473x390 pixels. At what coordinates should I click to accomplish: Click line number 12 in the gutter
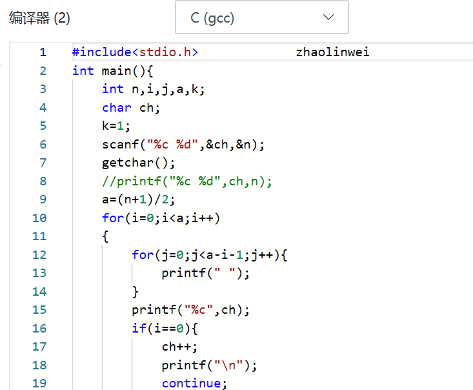pos(39,255)
